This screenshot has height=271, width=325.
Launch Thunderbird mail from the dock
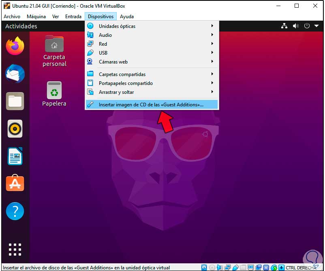point(15,74)
